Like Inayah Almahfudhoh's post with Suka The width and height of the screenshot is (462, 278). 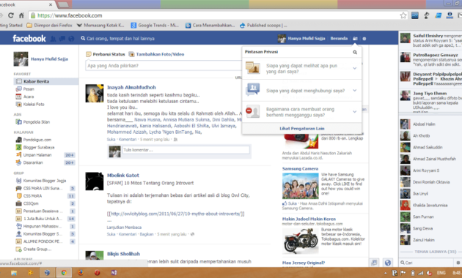coord(111,139)
